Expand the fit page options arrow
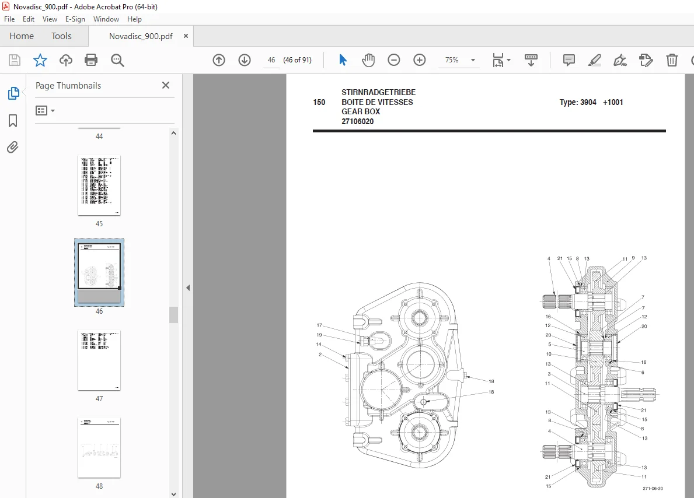 click(x=508, y=60)
